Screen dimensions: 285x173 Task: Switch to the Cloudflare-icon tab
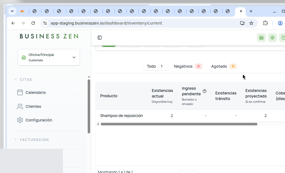(22, 11)
